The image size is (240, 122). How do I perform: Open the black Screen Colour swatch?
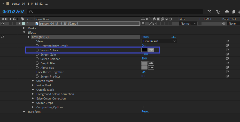pyautogui.click(x=144, y=50)
